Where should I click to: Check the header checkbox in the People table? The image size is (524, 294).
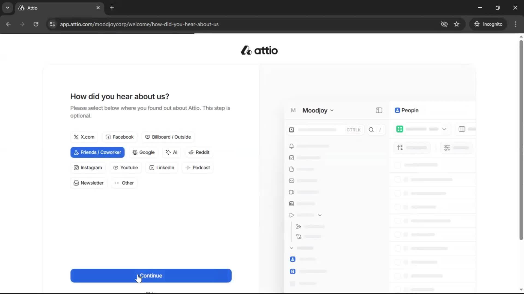point(398,165)
